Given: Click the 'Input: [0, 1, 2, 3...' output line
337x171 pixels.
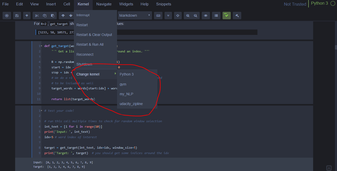Looking at the screenshot, I should tap(63, 162).
